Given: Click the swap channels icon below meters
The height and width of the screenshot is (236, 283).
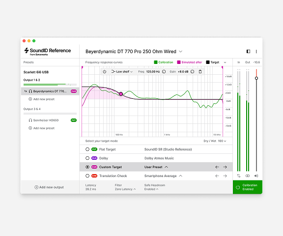Looking at the screenshot, I should 239,176.
